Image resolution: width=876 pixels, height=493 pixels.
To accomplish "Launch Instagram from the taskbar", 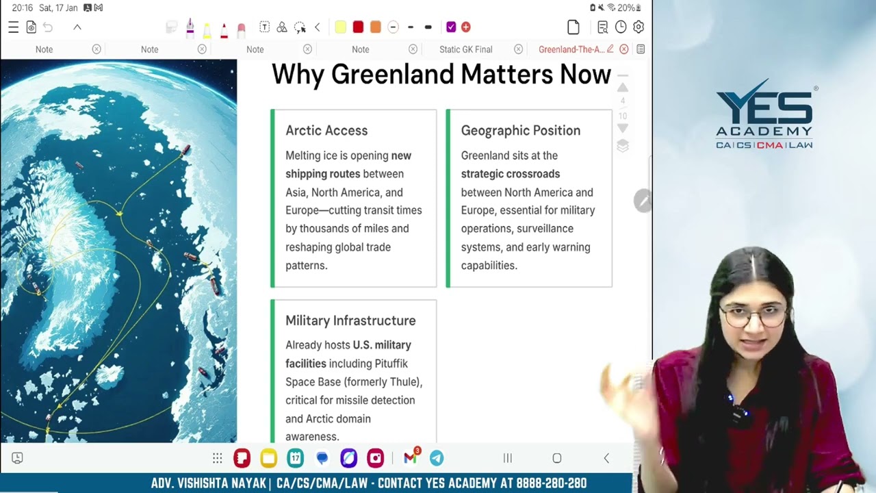I will tap(375, 458).
